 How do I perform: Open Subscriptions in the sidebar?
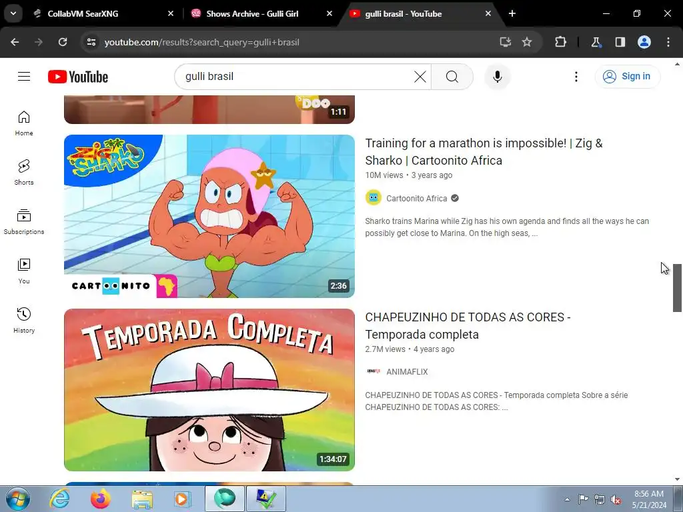(24, 222)
